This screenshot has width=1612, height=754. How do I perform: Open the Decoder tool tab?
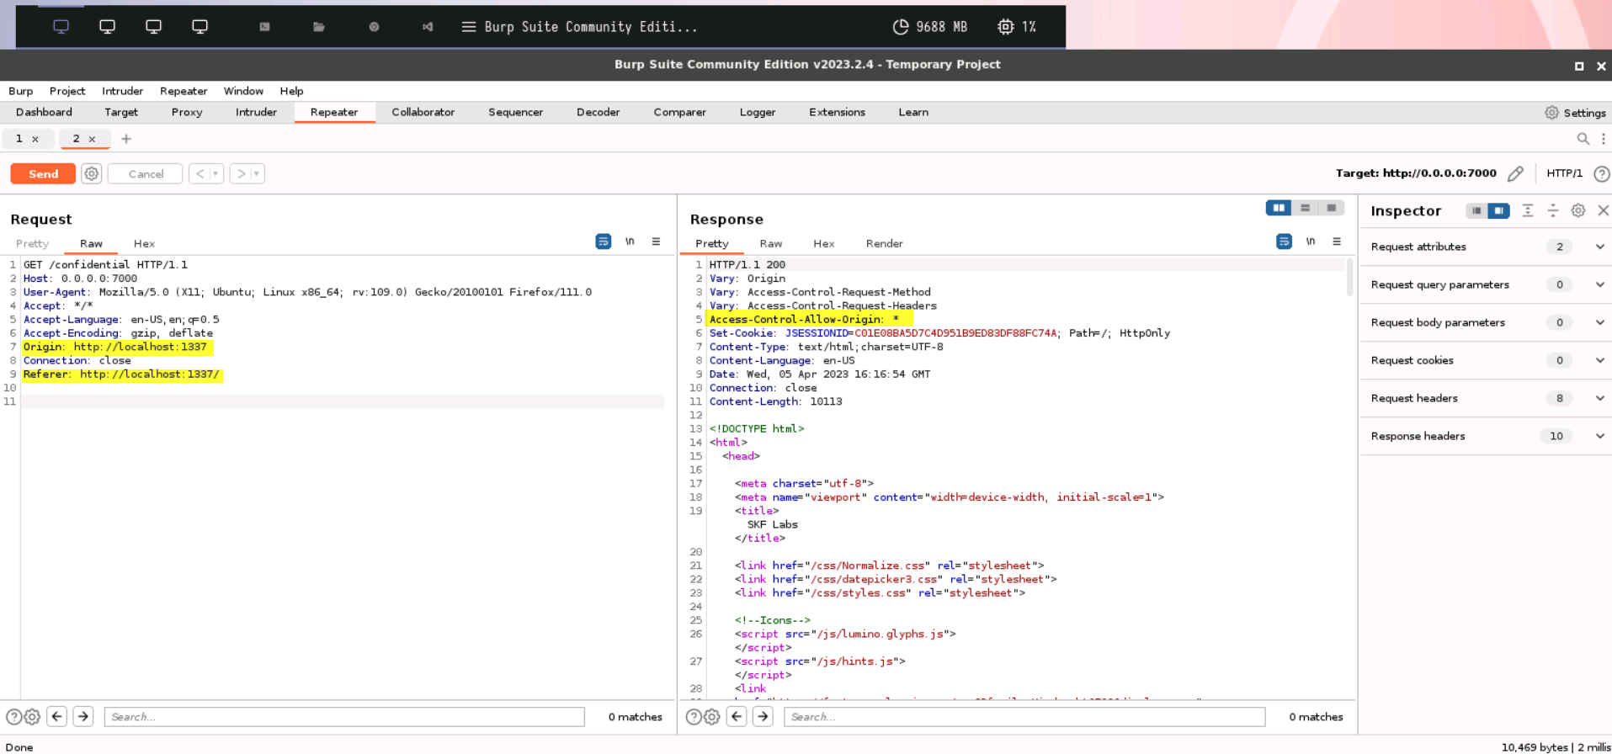coord(598,112)
